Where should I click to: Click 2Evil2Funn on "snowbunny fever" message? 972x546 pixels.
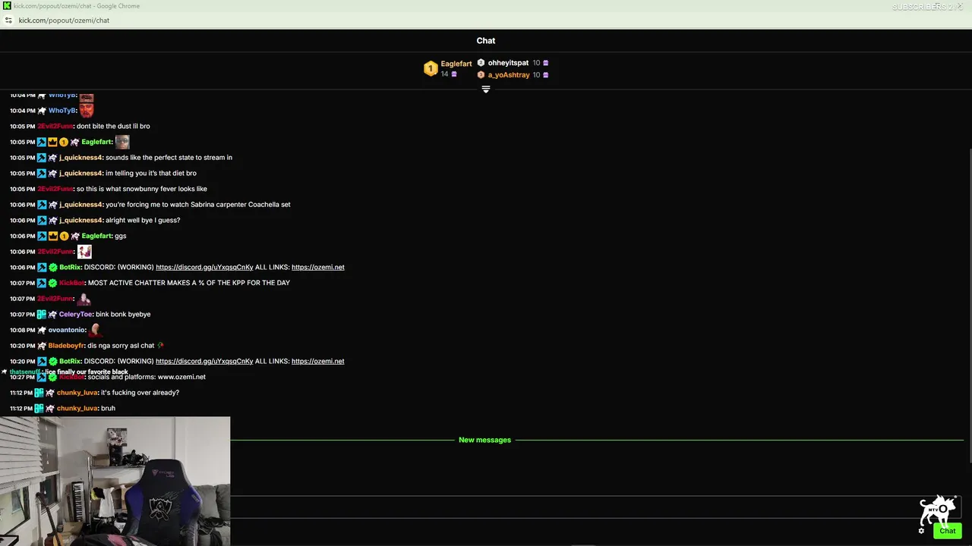coord(55,189)
